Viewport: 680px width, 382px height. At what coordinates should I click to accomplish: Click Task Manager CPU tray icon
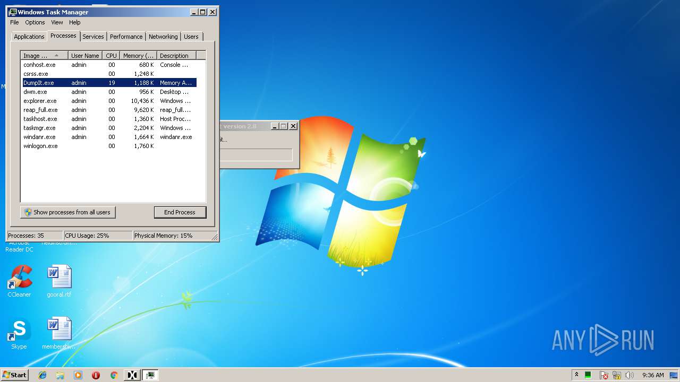click(x=588, y=375)
